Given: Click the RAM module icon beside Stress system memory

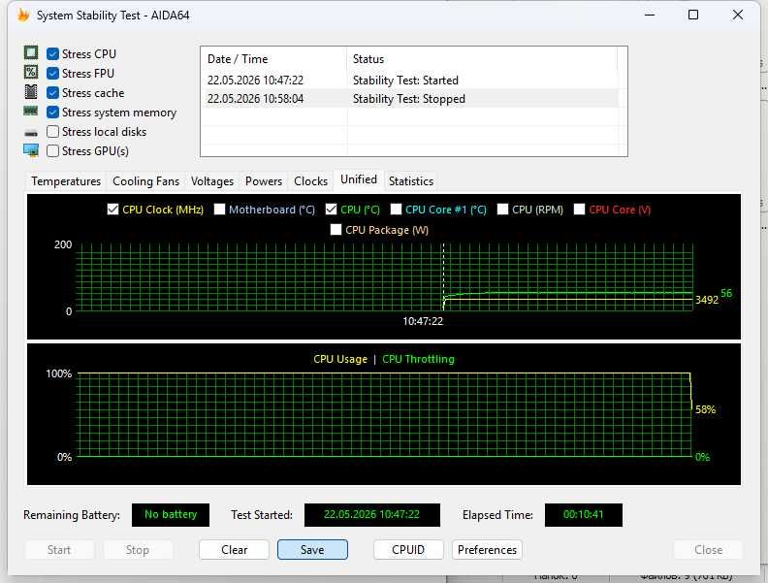Looking at the screenshot, I should (31, 112).
